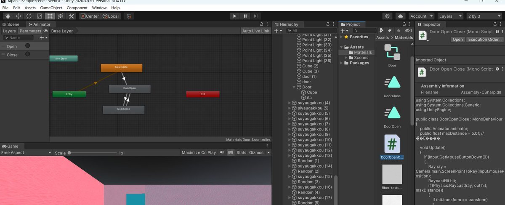Open the Window menu
Image resolution: width=505 pixels, height=205 pixels.
[x=99, y=8]
